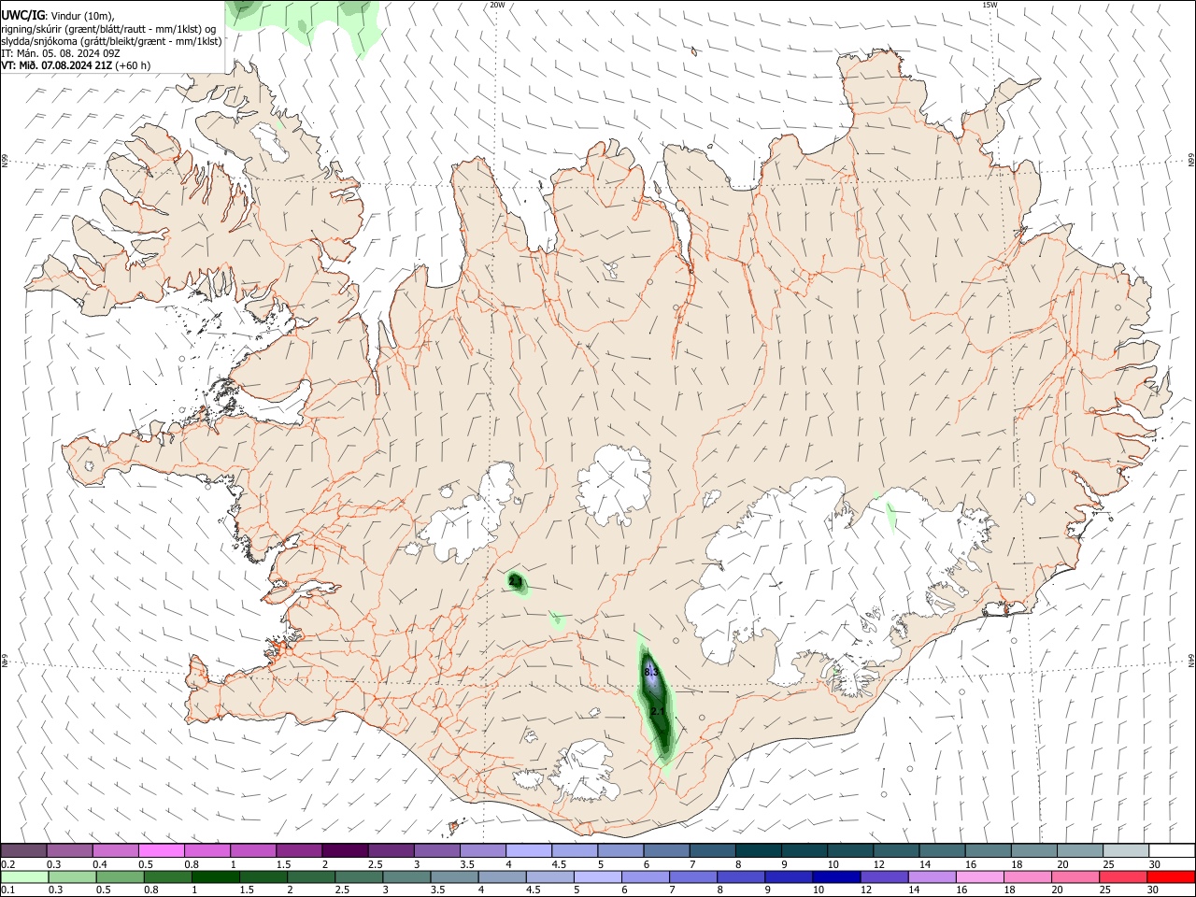The height and width of the screenshot is (897, 1196).
Task: Select the darkest purple 2 swatch in upper legend
Action: click(345, 850)
